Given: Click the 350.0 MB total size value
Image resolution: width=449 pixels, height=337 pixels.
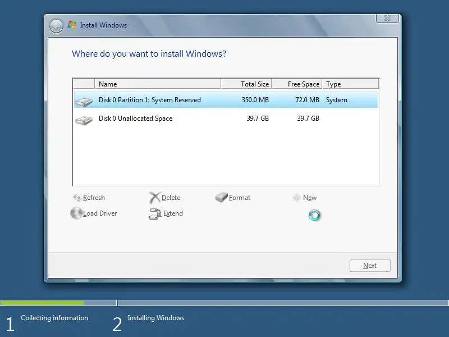Looking at the screenshot, I should point(255,100).
